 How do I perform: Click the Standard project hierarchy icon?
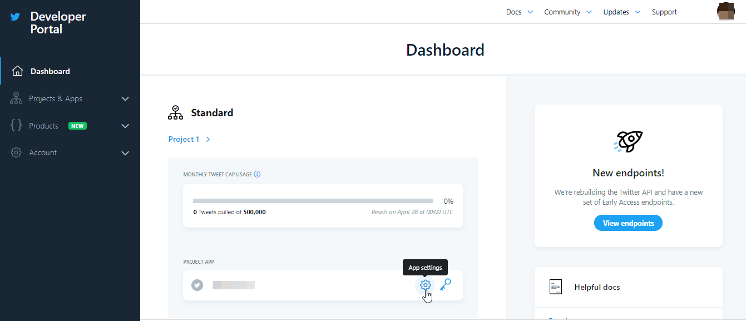pos(175,113)
